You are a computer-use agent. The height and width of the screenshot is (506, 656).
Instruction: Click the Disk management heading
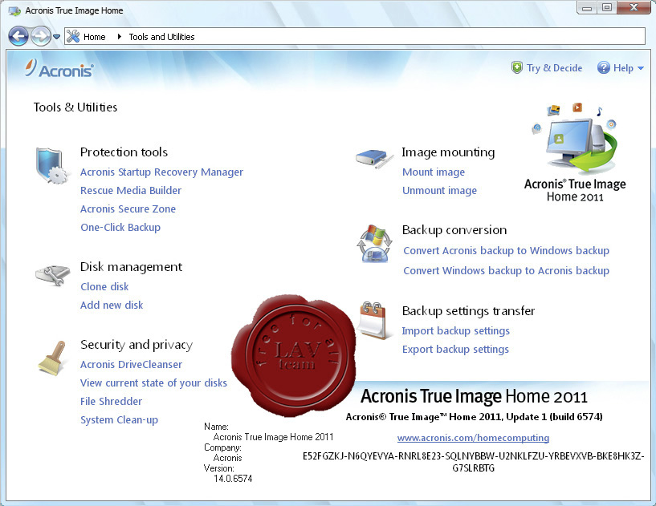pos(131,266)
